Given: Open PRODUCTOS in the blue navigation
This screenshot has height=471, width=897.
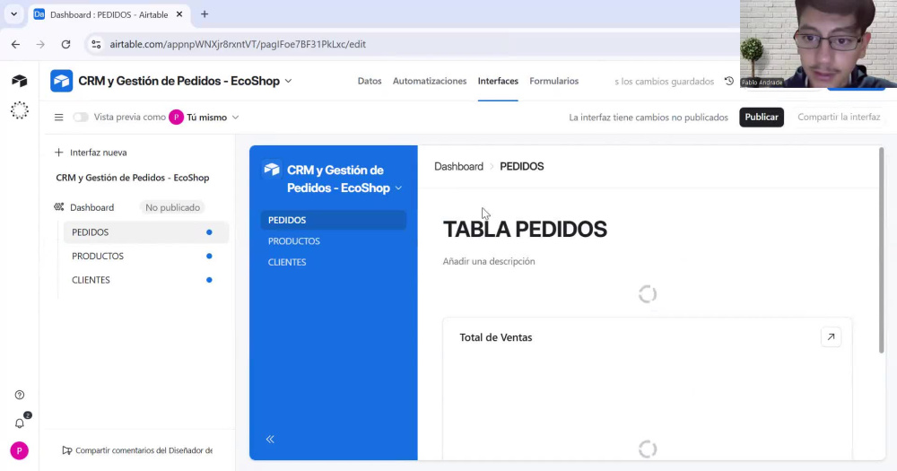Looking at the screenshot, I should pos(334,241).
